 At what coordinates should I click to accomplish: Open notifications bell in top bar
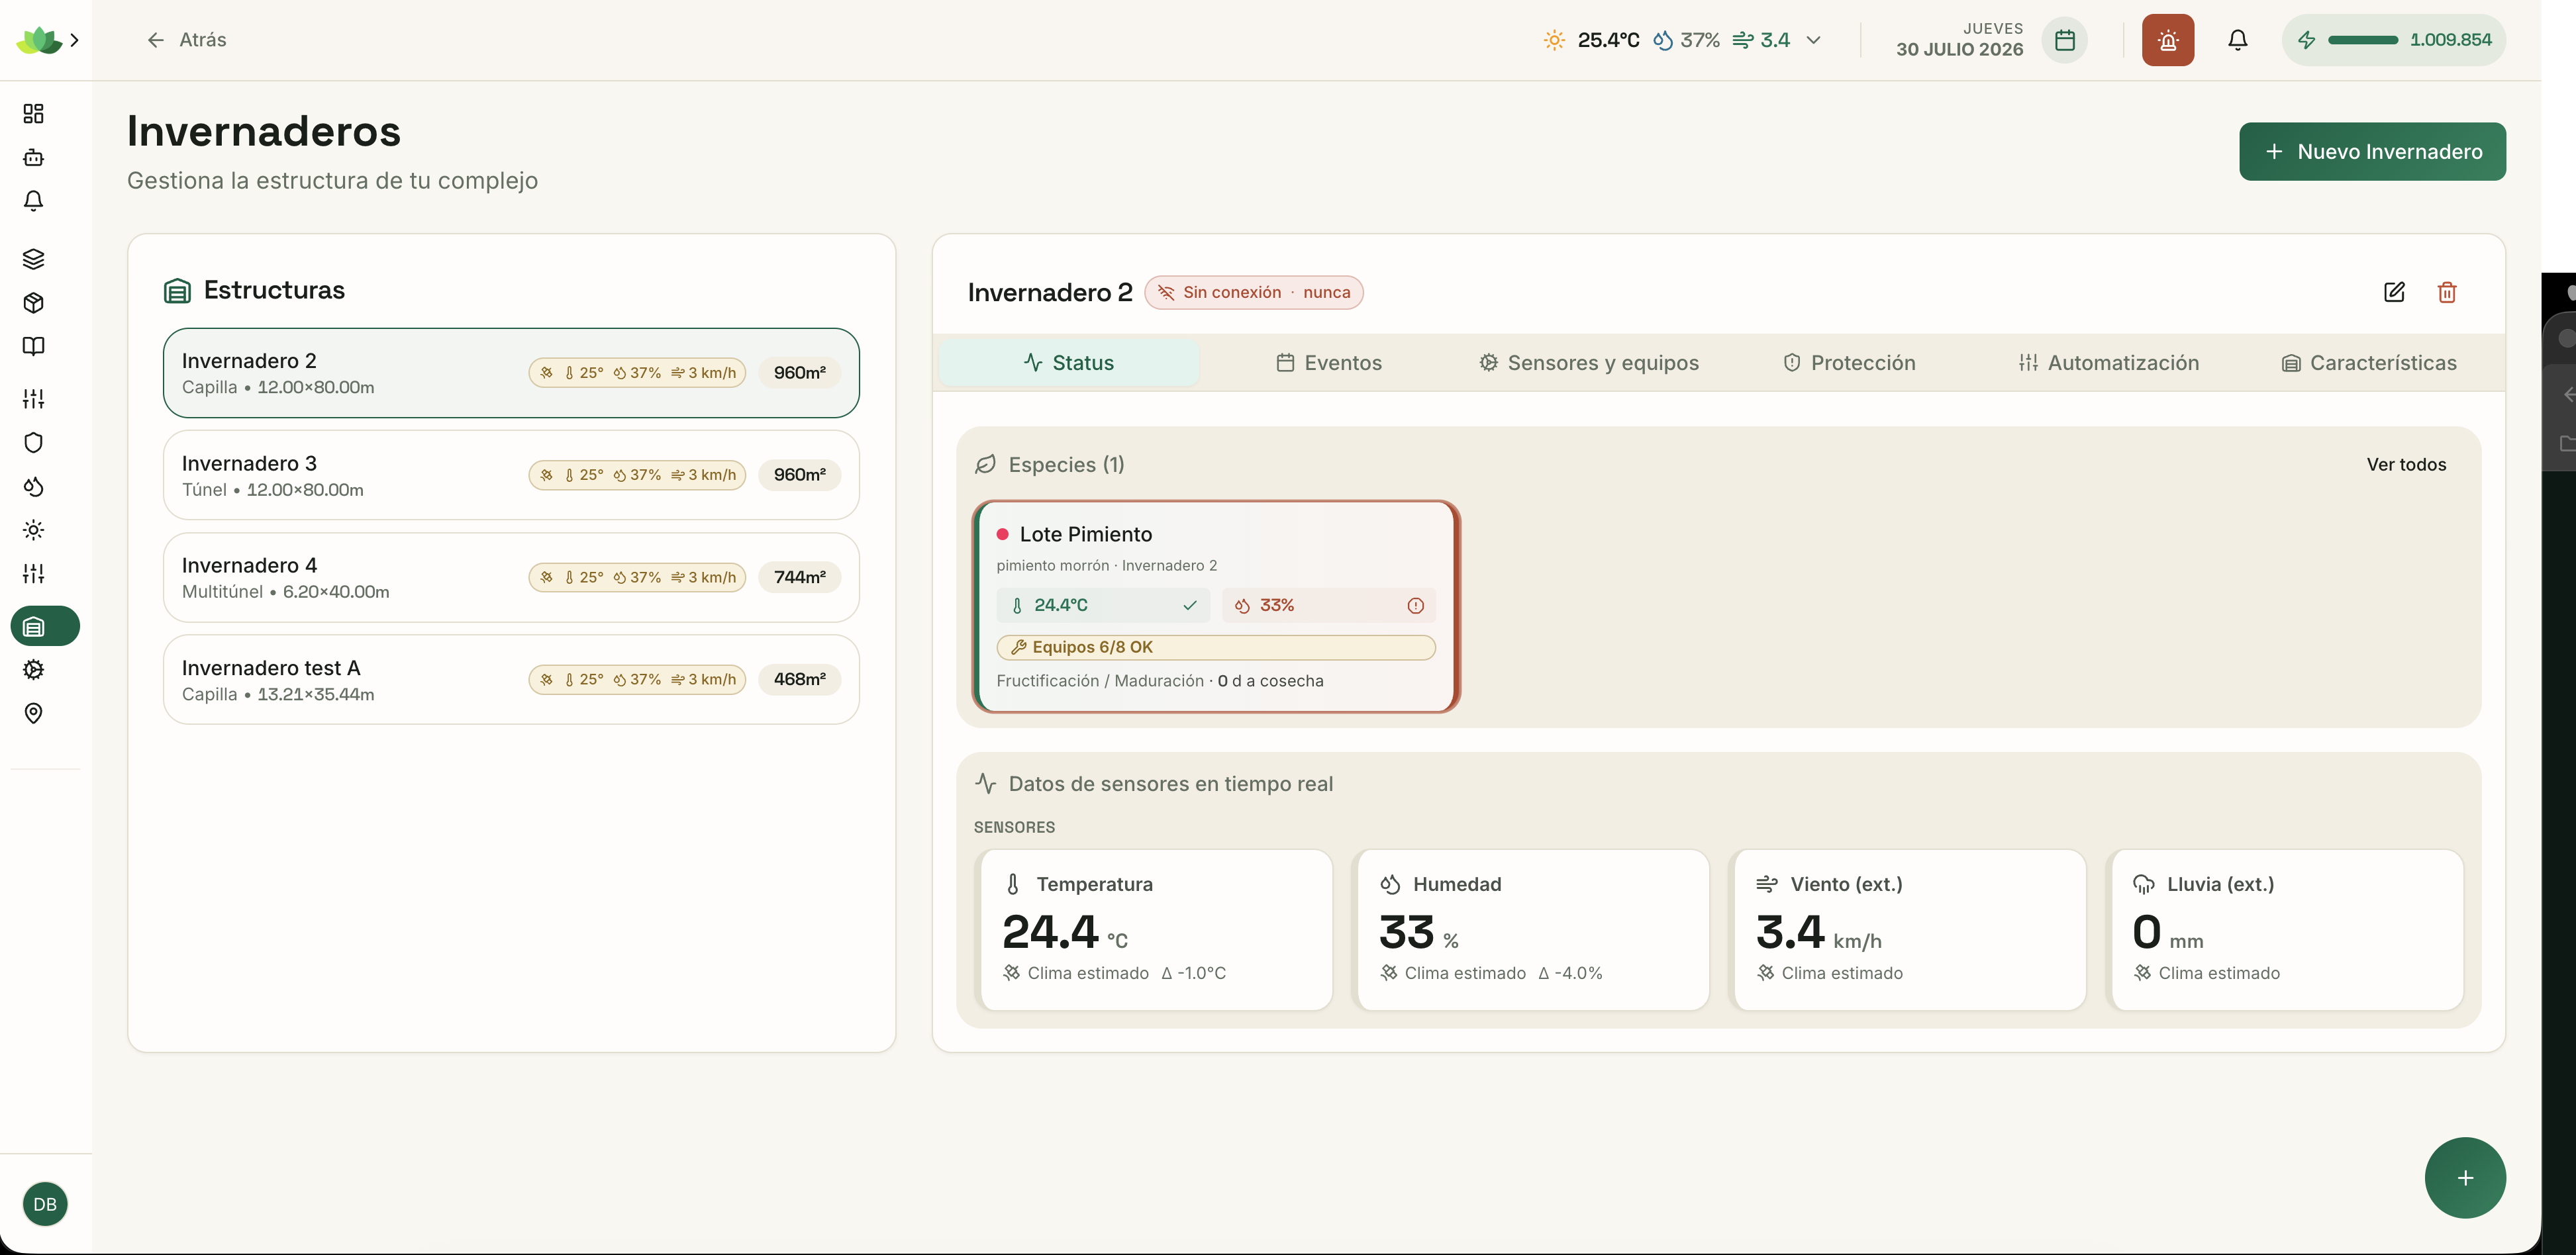click(2237, 40)
